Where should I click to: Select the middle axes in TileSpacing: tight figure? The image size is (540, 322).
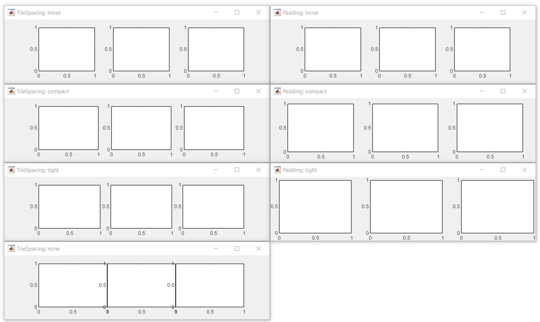[x=141, y=207]
